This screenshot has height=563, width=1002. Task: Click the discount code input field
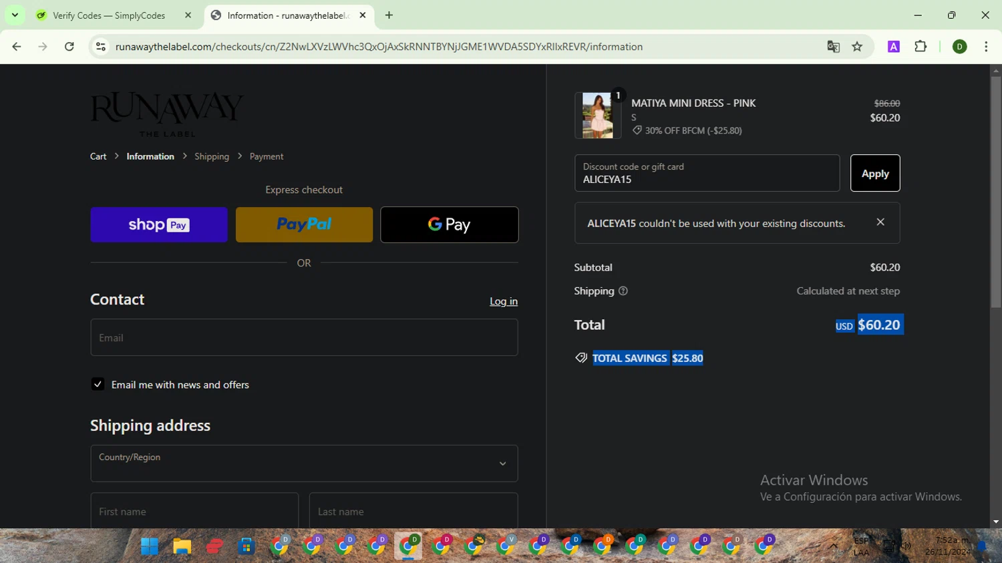(x=707, y=173)
